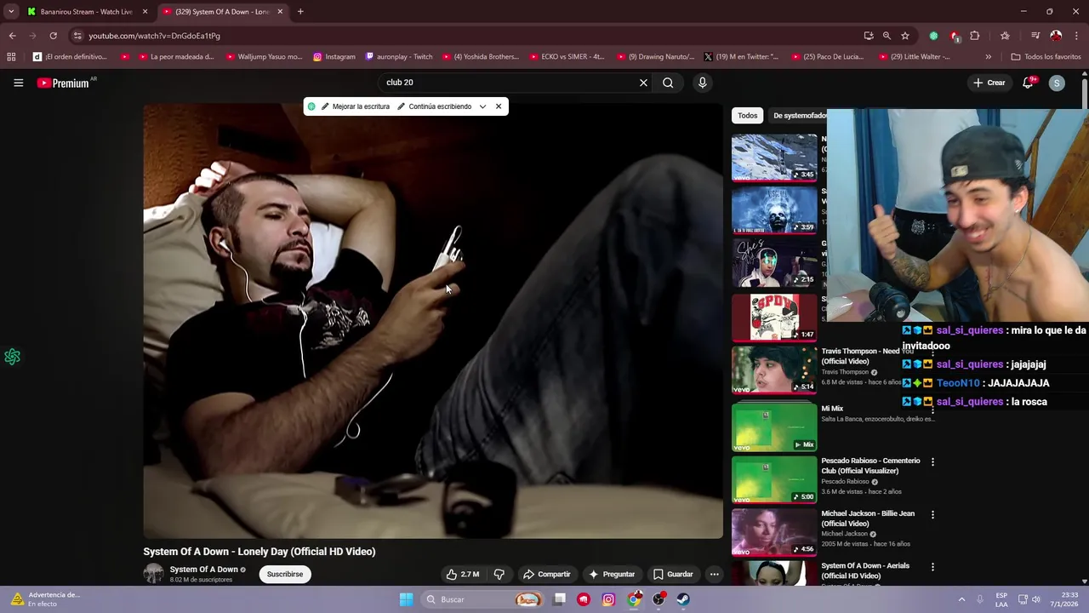Go back with the browser back arrow
The image size is (1089, 613).
tap(12, 36)
